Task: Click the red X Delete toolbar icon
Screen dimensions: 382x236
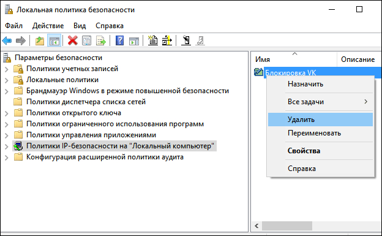Action: coord(73,40)
